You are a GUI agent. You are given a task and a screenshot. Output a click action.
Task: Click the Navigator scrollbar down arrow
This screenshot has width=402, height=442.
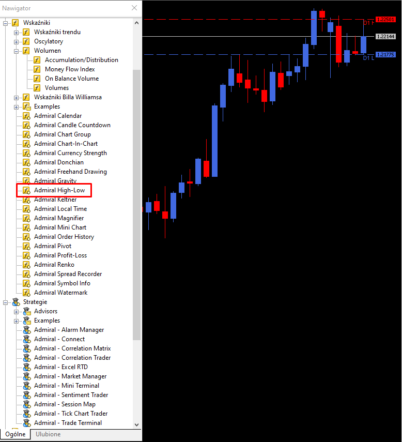click(x=136, y=424)
